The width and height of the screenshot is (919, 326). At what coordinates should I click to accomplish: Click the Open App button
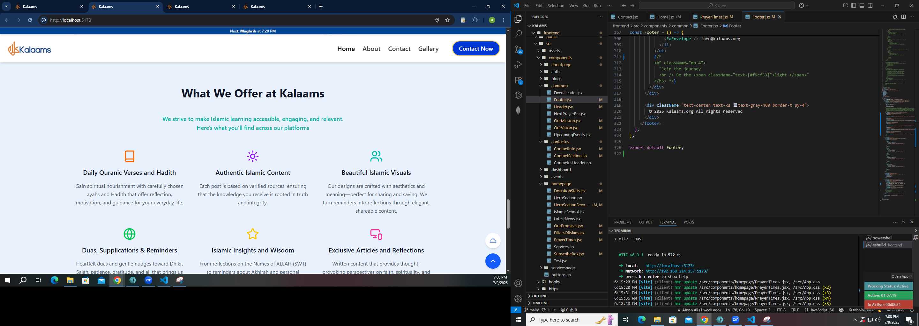pos(901,276)
